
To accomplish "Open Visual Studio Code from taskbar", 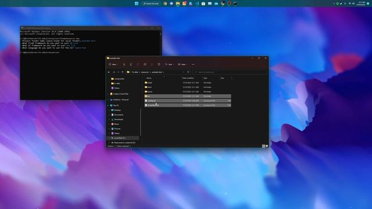I will click(197, 3).
